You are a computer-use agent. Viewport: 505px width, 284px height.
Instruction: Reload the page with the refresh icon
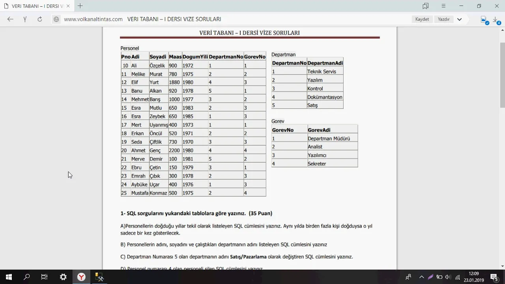point(39,19)
